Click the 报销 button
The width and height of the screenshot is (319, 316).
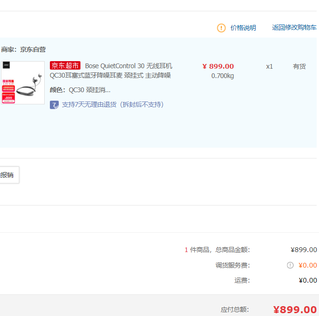point(9,175)
